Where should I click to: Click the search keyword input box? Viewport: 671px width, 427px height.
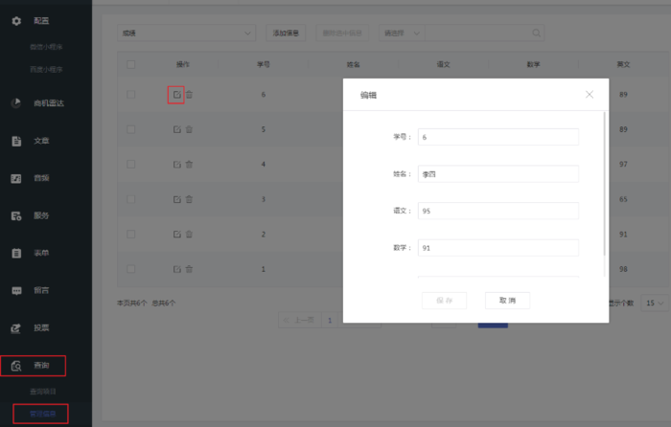pos(478,33)
